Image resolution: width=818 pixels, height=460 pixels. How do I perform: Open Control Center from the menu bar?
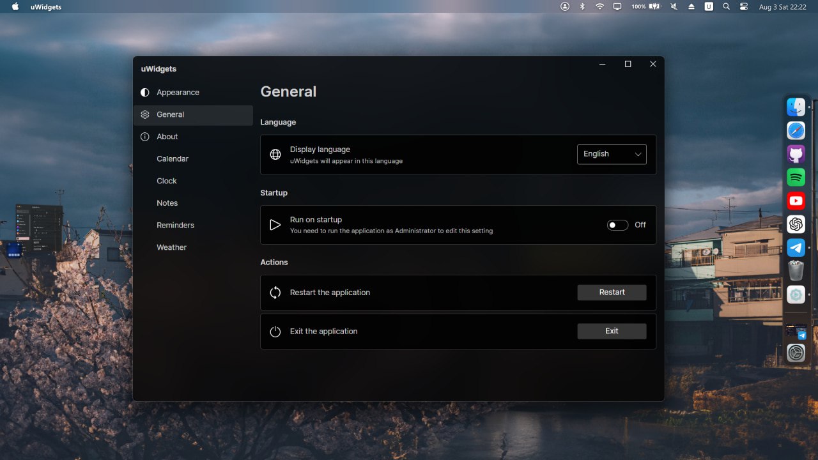[743, 6]
